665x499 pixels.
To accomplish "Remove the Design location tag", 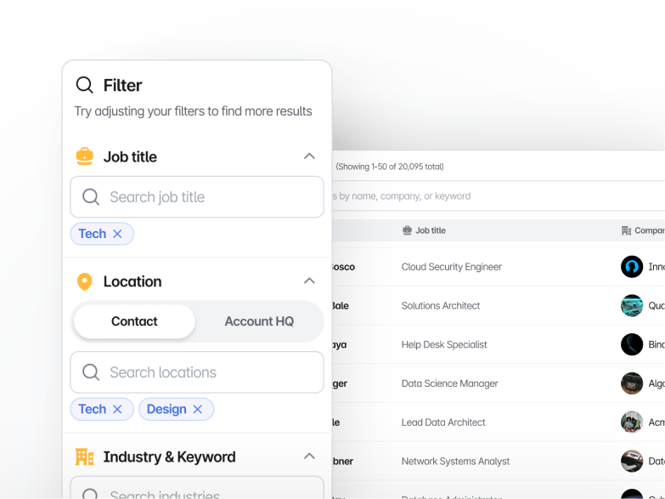I will pos(198,409).
